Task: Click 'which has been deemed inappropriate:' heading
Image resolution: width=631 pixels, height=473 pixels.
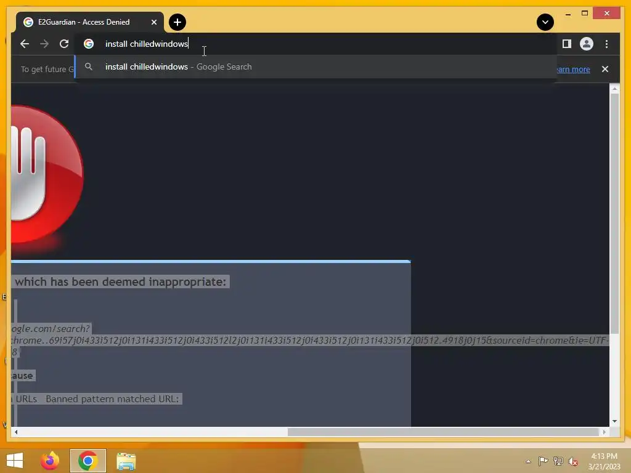Action: pyautogui.click(x=120, y=281)
